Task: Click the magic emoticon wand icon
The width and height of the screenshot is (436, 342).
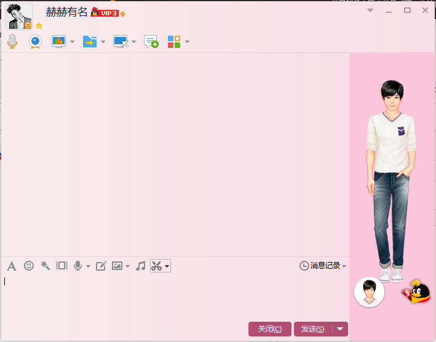Action: click(x=46, y=266)
